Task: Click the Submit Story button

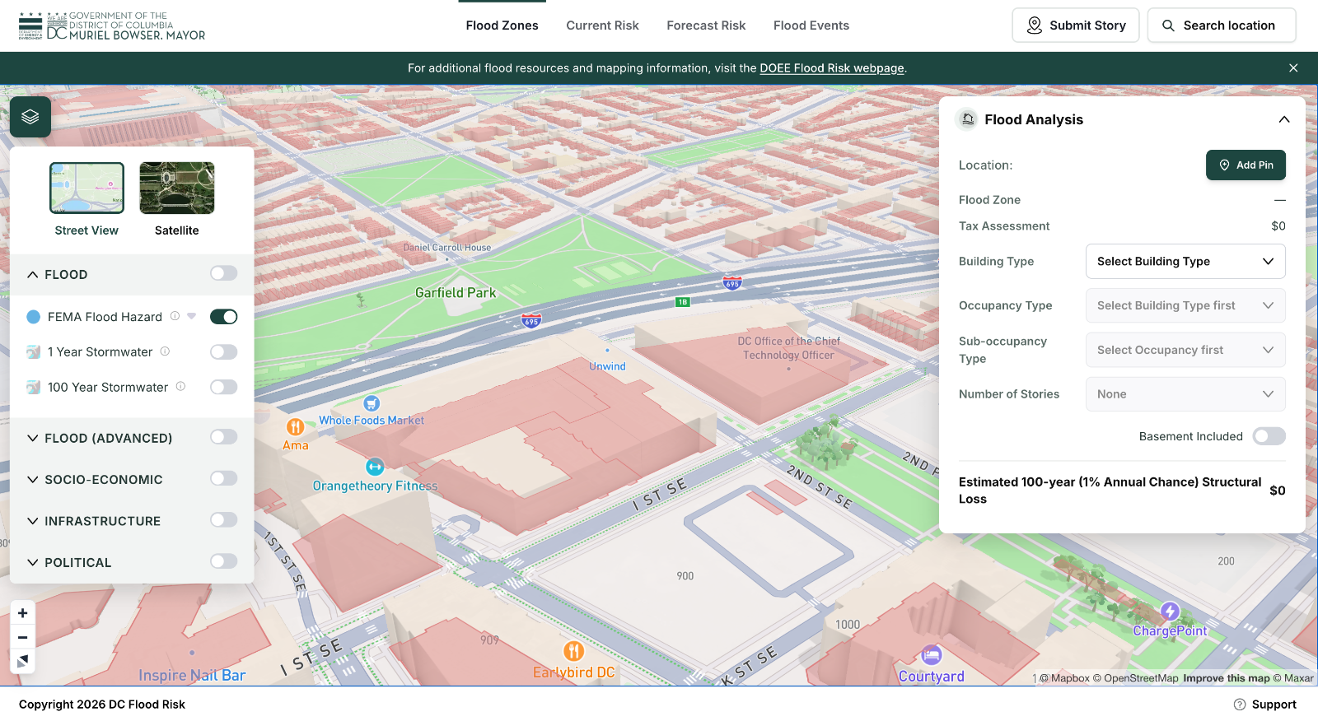Action: tap(1076, 26)
